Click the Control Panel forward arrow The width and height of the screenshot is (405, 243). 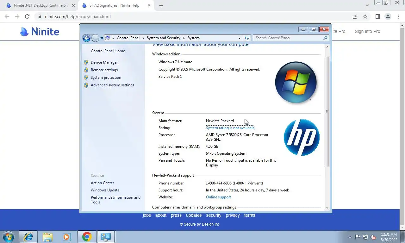click(x=95, y=38)
